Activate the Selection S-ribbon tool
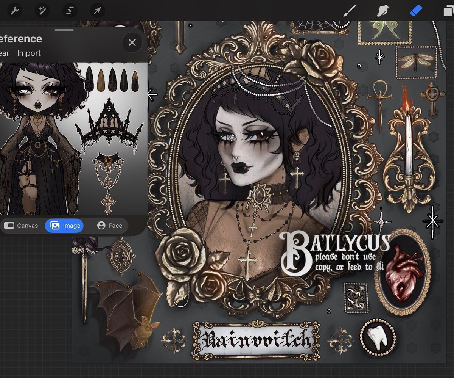454x378 pixels. click(x=70, y=11)
